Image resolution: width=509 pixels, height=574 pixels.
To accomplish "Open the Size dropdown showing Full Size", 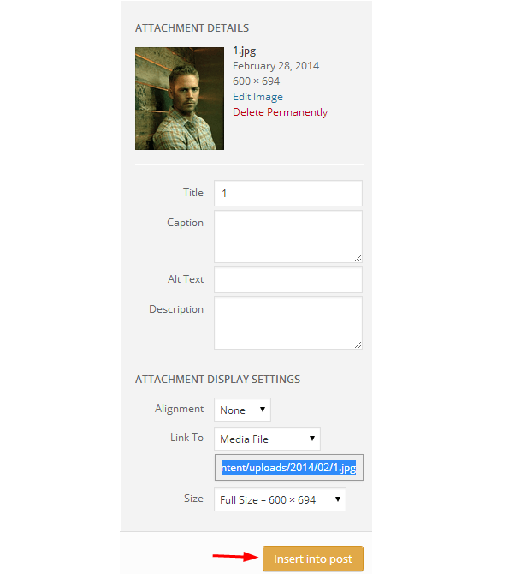I will click(280, 499).
